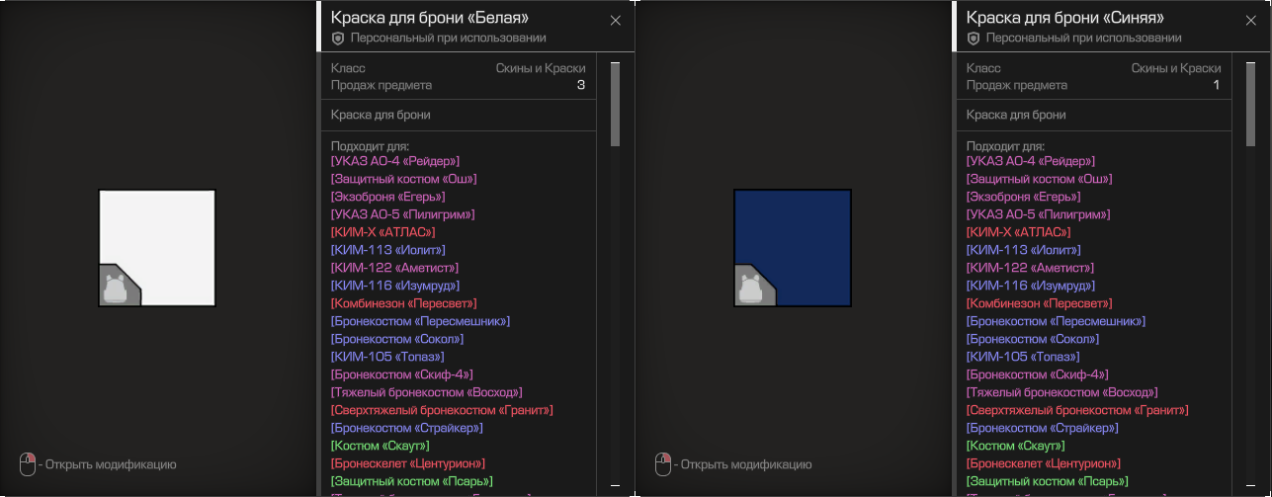The height and width of the screenshot is (497, 1272).
Task: Select the dark blue paint color swatch
Action: pyautogui.click(x=793, y=248)
